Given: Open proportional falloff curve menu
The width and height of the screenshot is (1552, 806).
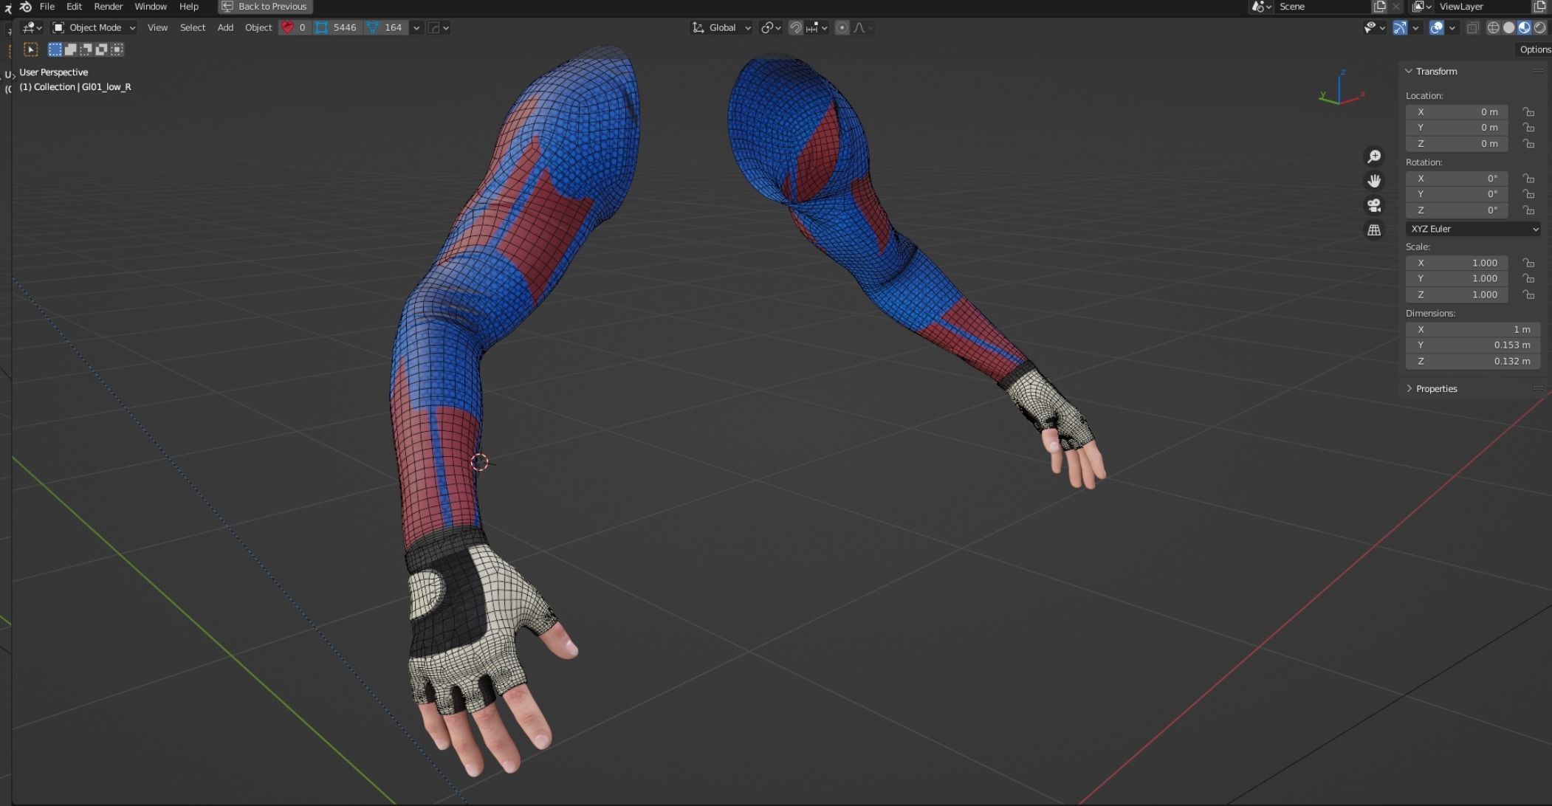Looking at the screenshot, I should [863, 28].
